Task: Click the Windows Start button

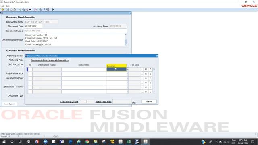Action: click(x=4, y=141)
